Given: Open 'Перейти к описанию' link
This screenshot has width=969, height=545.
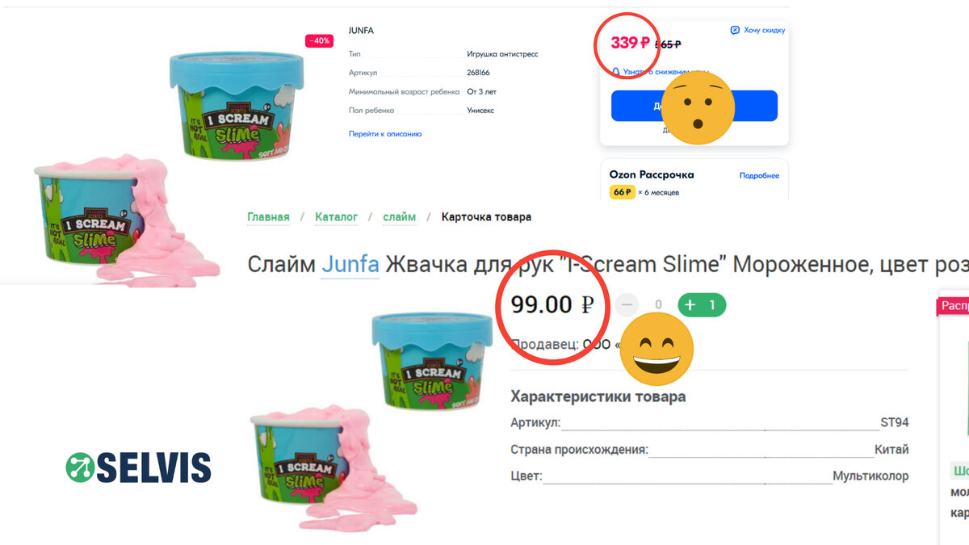Looking at the screenshot, I should (x=385, y=134).
